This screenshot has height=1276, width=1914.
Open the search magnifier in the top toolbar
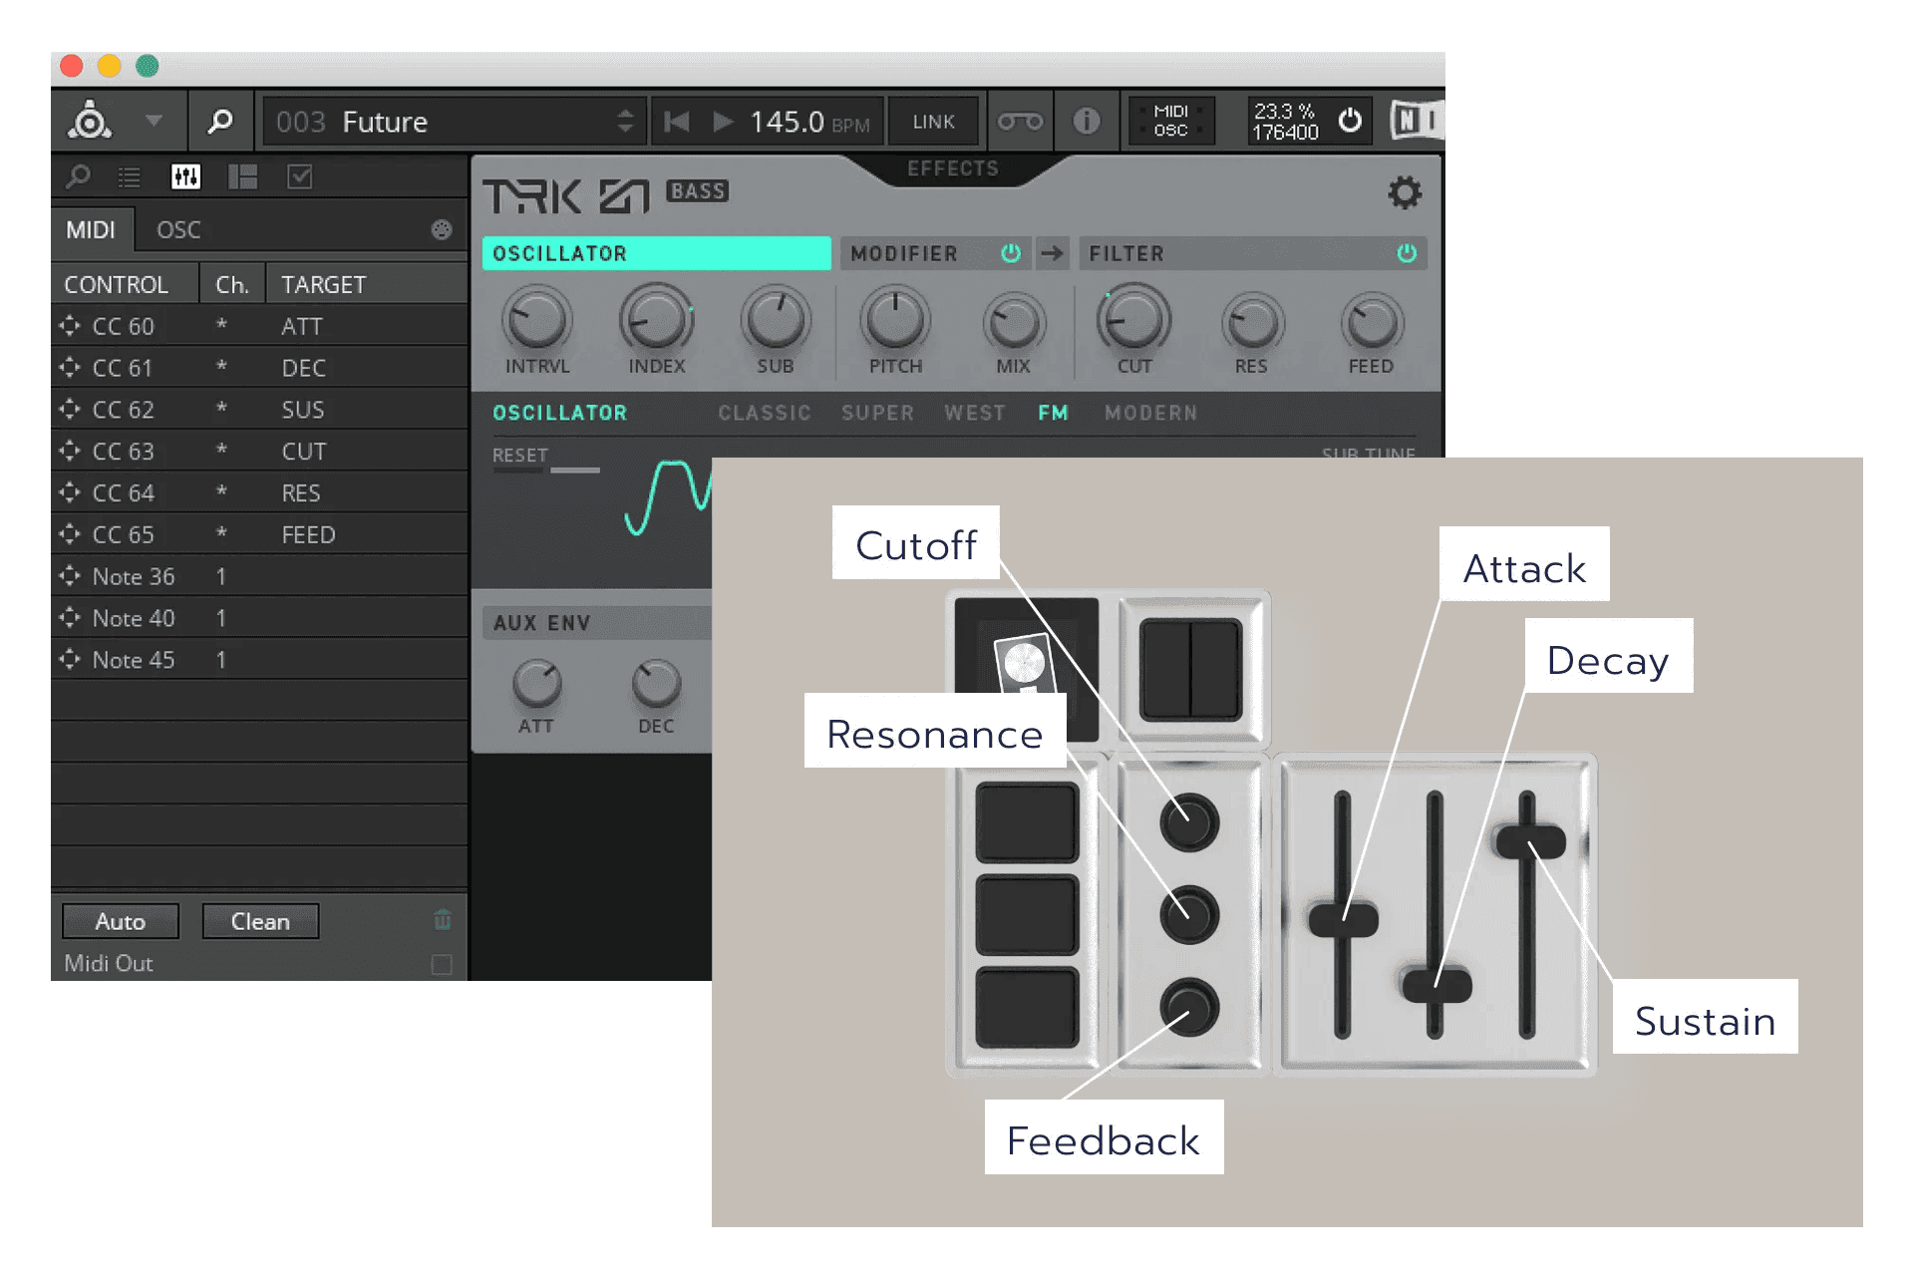tap(219, 122)
